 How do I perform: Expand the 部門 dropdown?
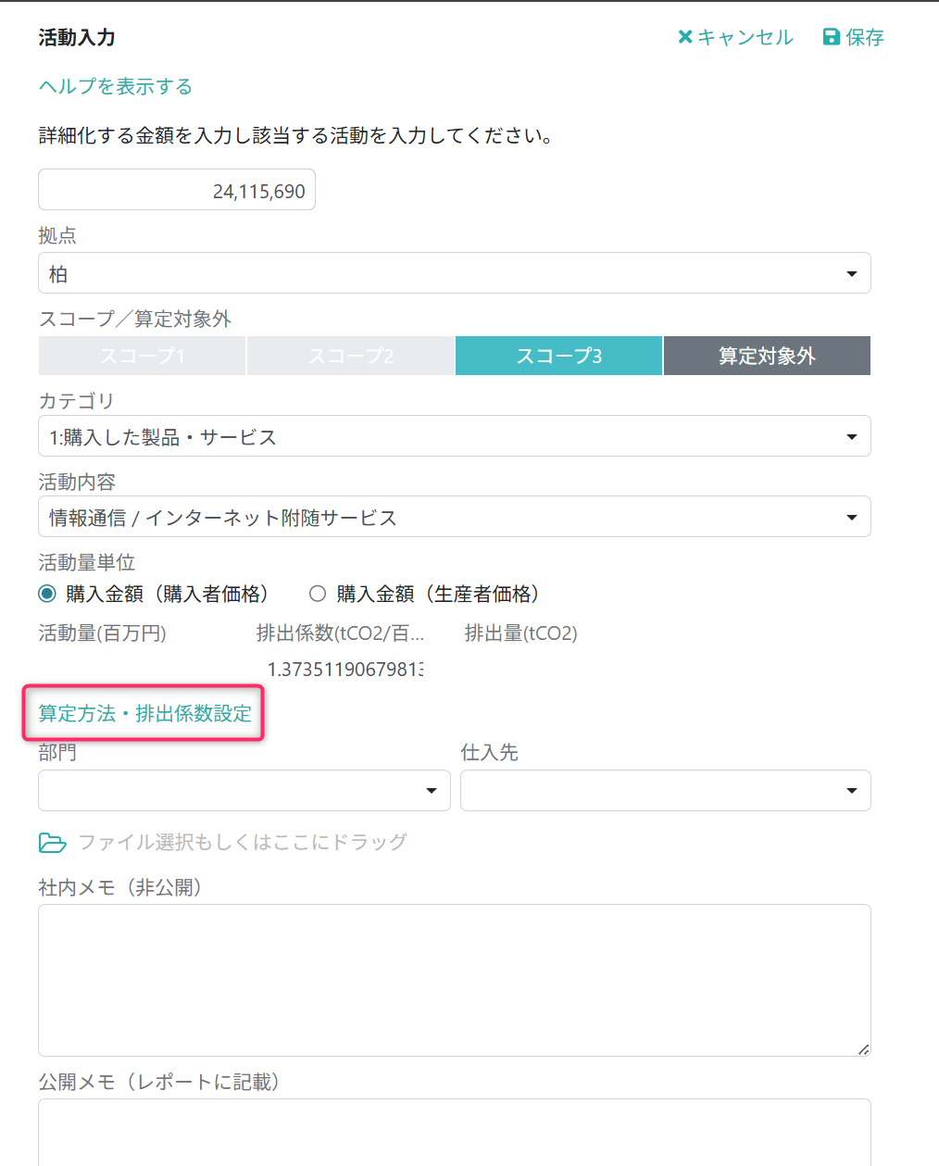coord(244,791)
